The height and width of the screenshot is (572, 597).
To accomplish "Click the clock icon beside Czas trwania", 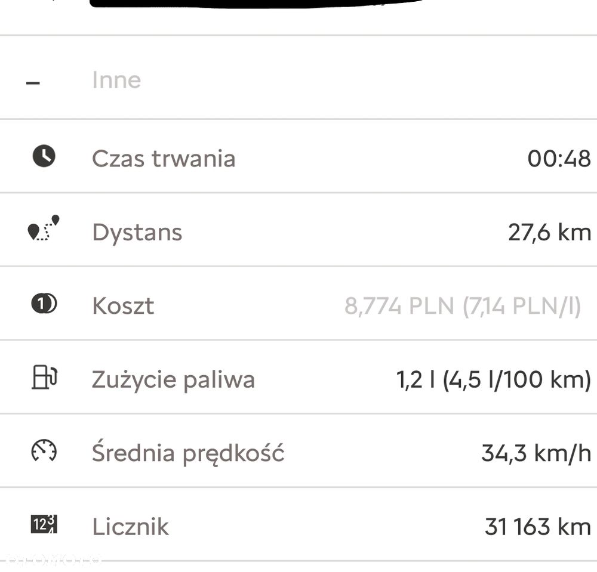I will click(x=44, y=156).
